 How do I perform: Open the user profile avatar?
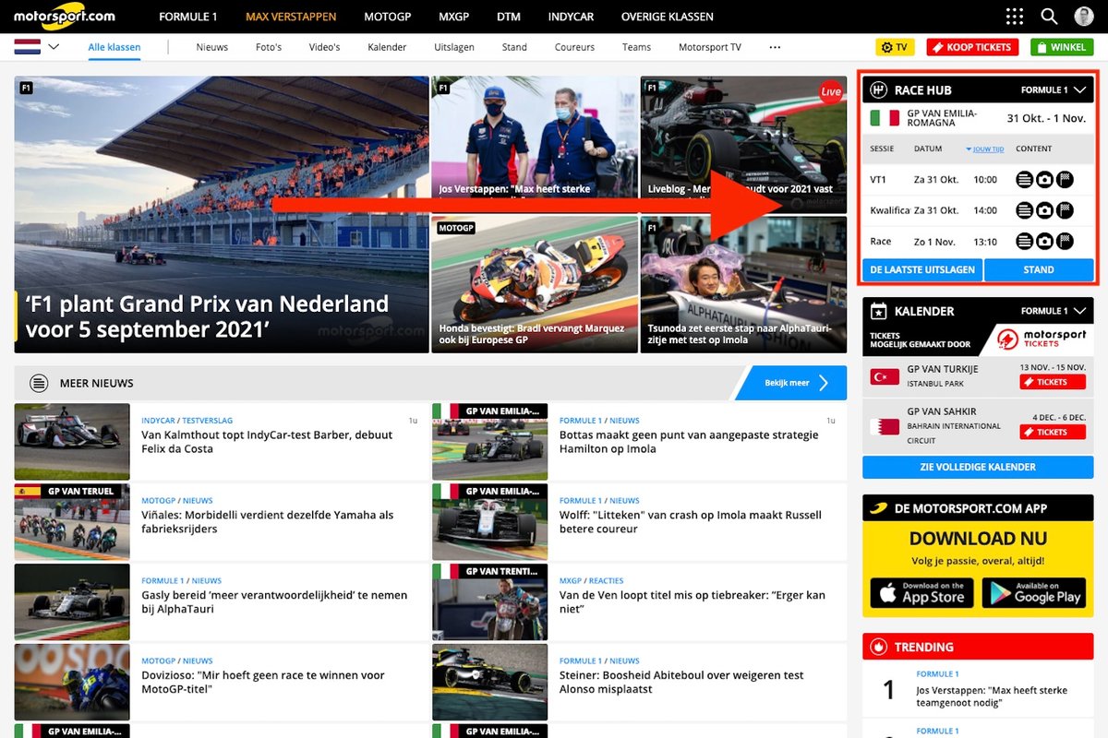[x=1084, y=16]
